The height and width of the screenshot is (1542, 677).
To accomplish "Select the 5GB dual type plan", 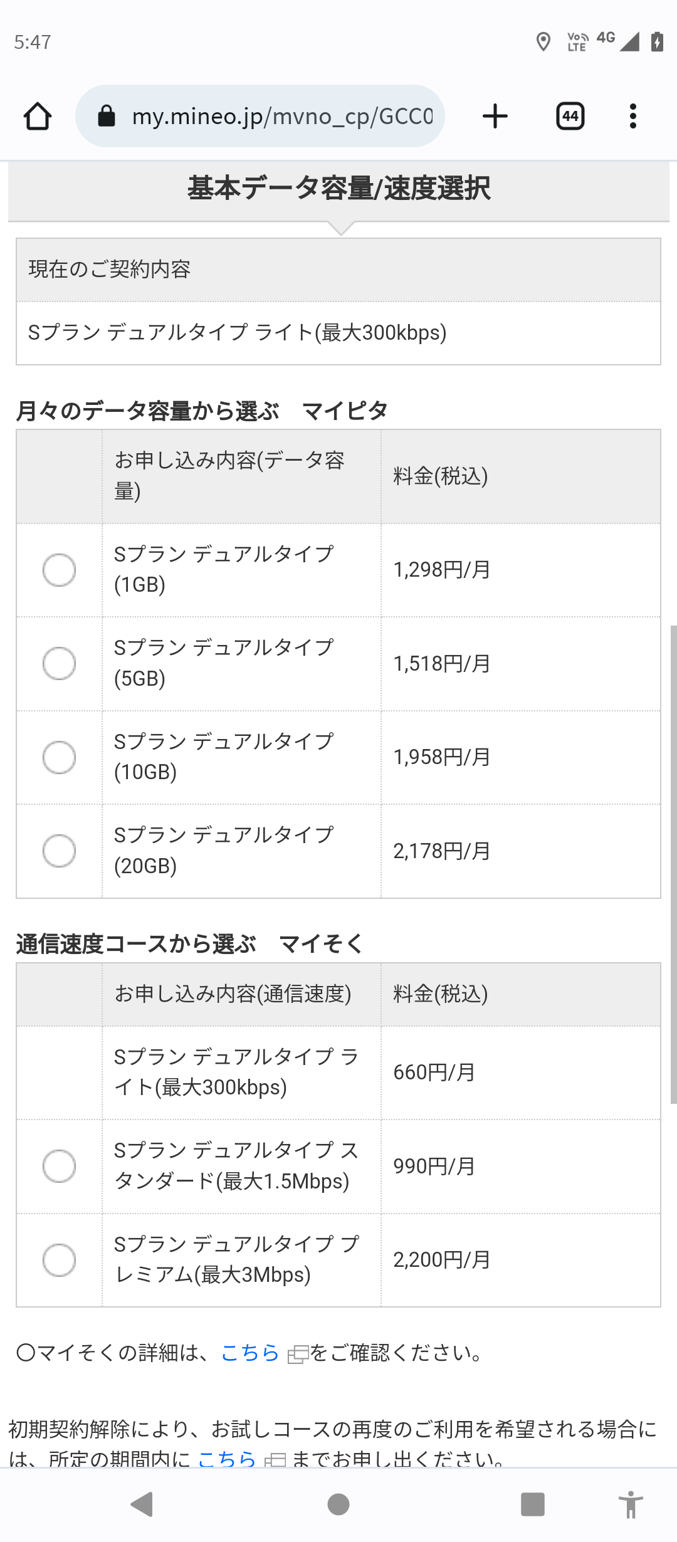I will click(x=60, y=663).
